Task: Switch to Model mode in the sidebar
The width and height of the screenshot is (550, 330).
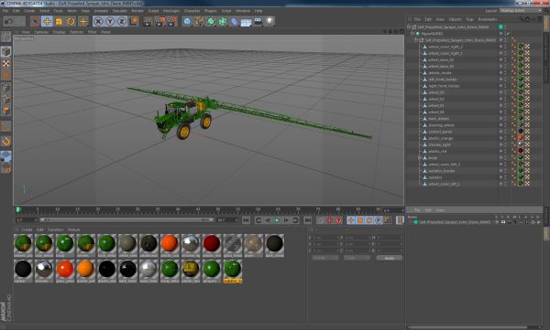Action: tap(6, 51)
